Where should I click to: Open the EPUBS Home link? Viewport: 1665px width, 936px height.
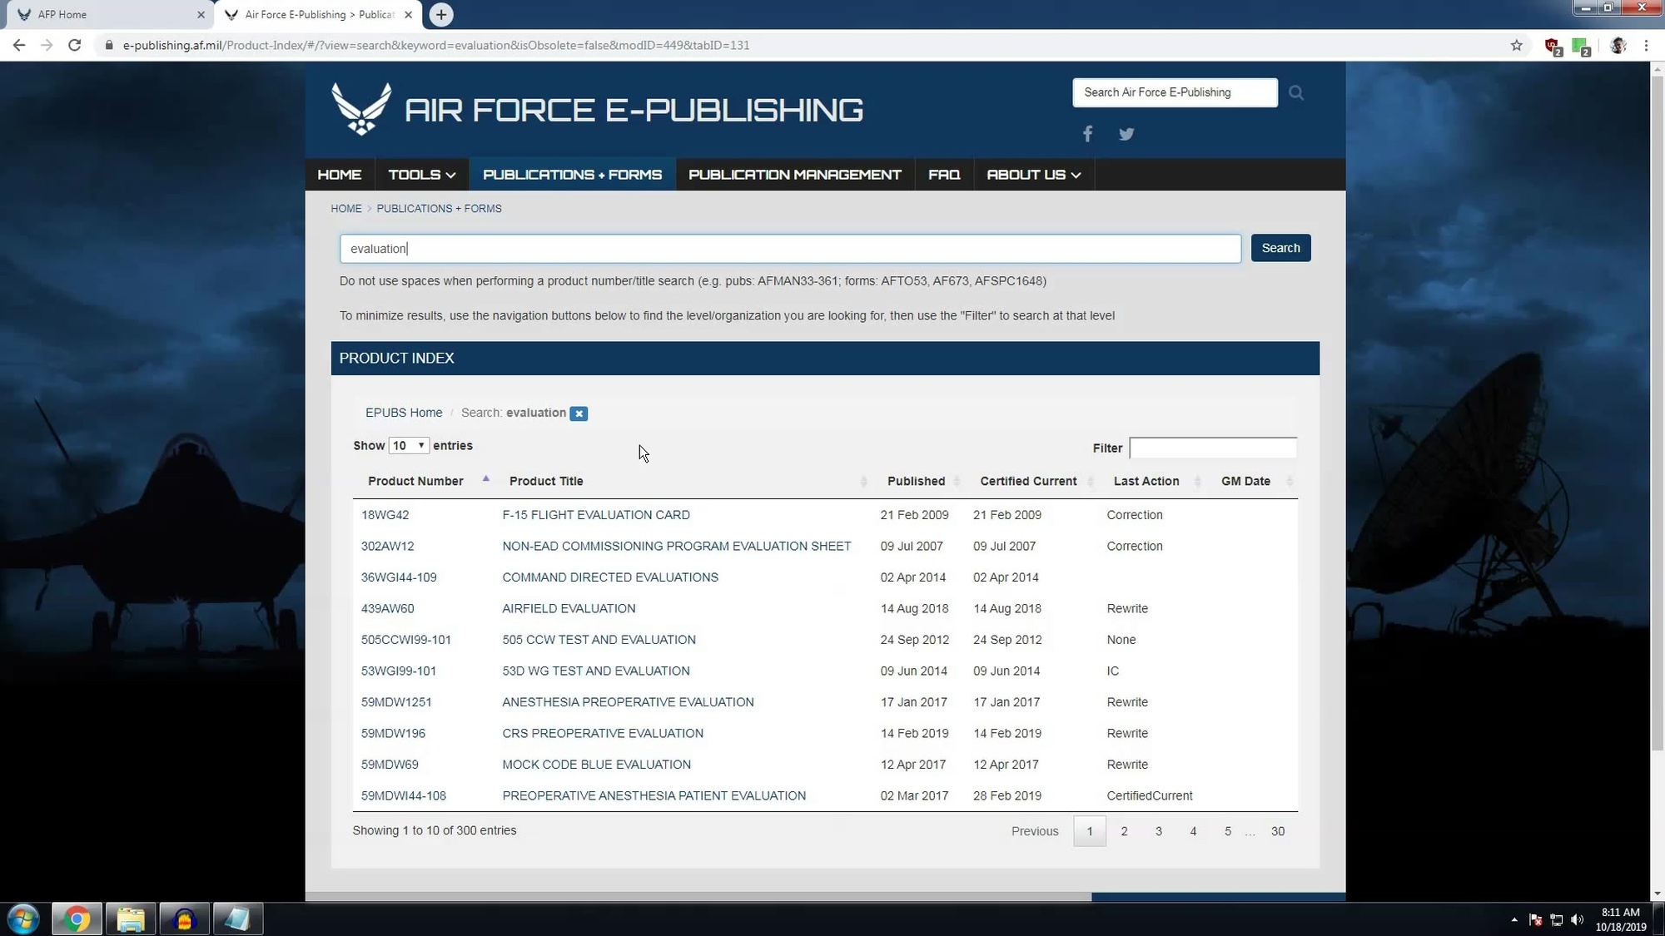(x=404, y=413)
